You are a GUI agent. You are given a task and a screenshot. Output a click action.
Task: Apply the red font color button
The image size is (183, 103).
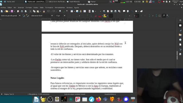pyautogui.click(x=100, y=16)
